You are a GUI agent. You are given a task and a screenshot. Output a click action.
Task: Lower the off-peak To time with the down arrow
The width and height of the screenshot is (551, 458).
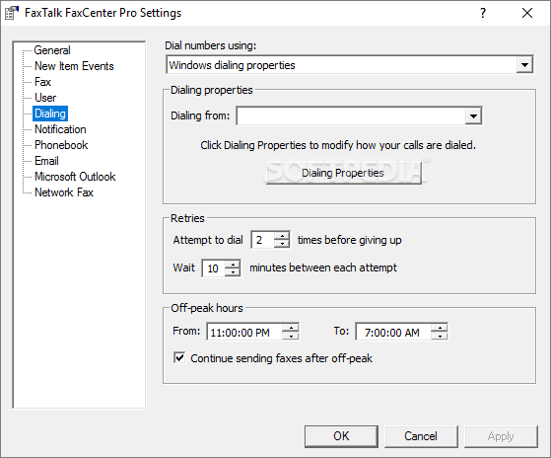click(x=440, y=336)
